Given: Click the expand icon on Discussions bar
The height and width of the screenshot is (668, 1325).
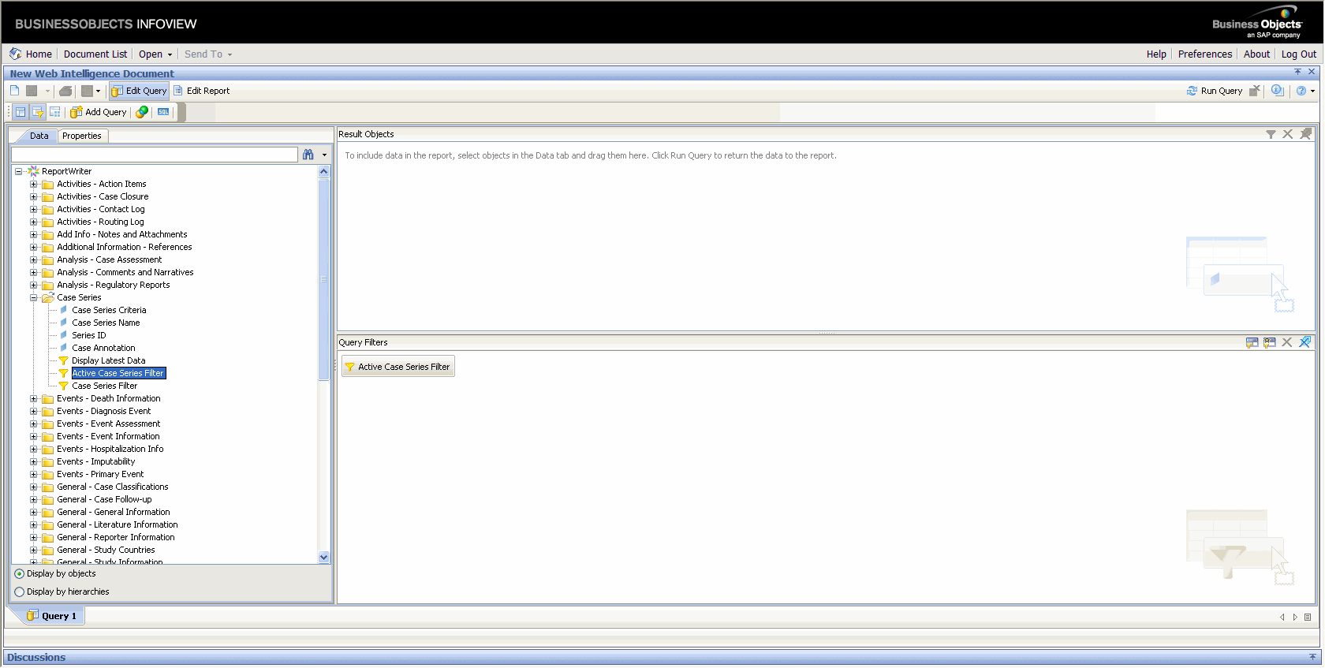Looking at the screenshot, I should click(x=1312, y=657).
